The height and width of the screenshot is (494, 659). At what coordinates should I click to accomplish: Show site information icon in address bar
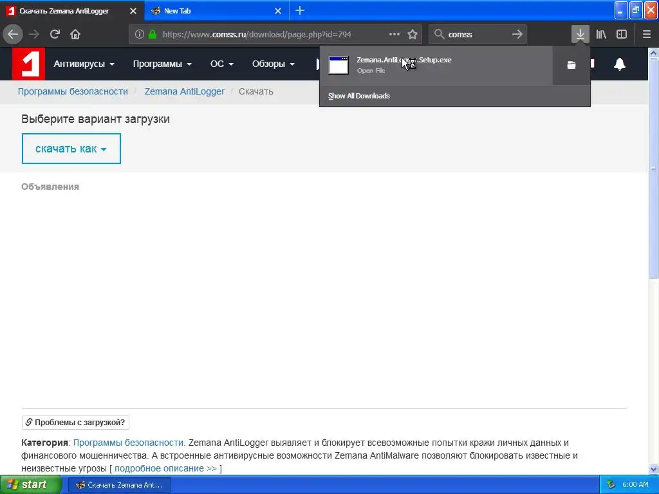coord(140,34)
